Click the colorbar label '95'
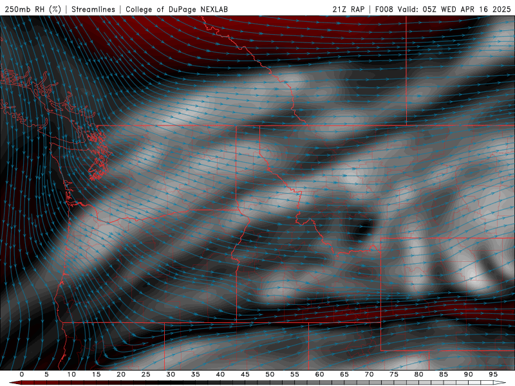 (x=493, y=374)
